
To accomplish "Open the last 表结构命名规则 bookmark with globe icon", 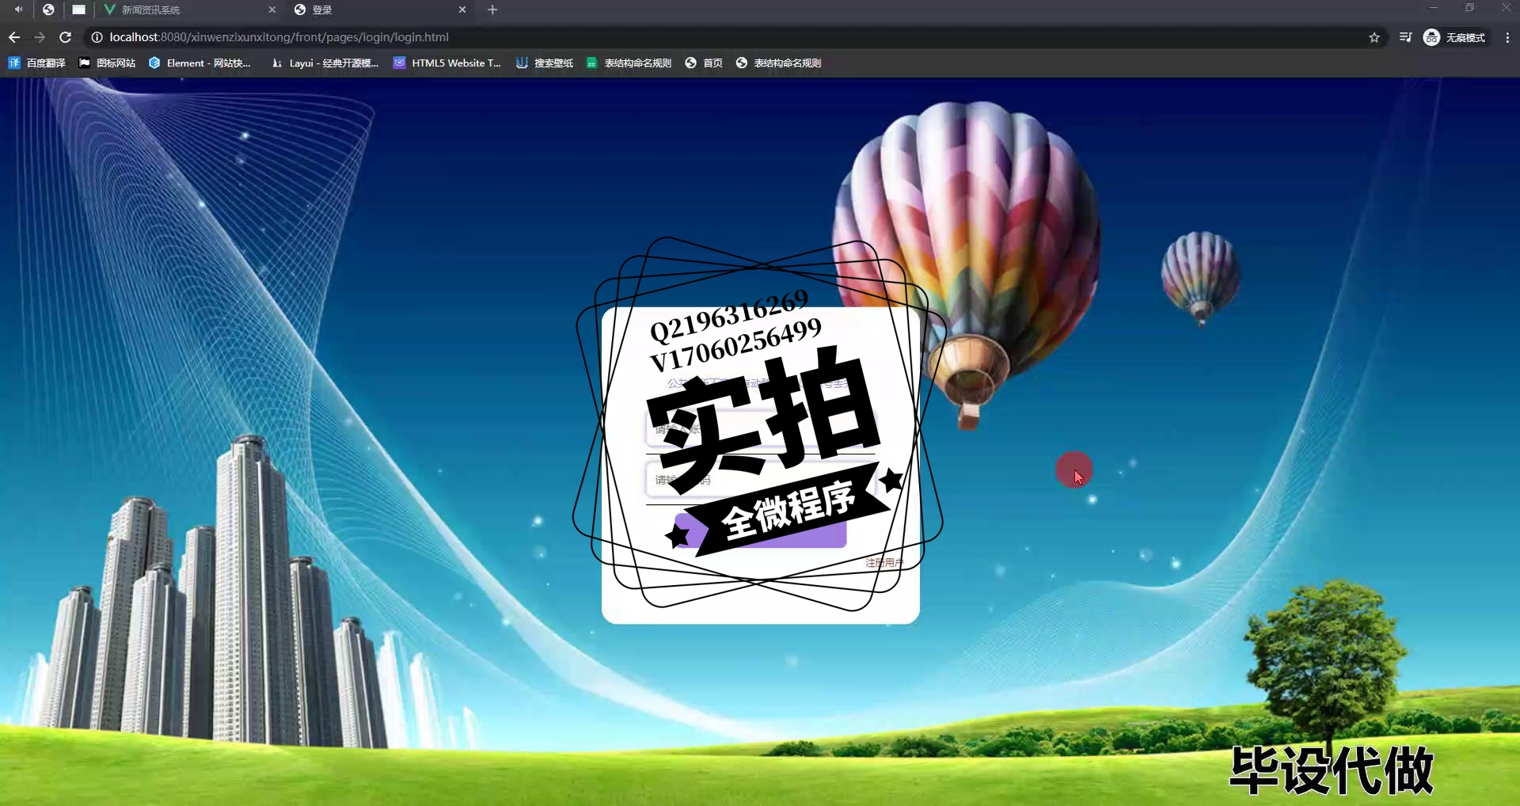I will (x=778, y=63).
